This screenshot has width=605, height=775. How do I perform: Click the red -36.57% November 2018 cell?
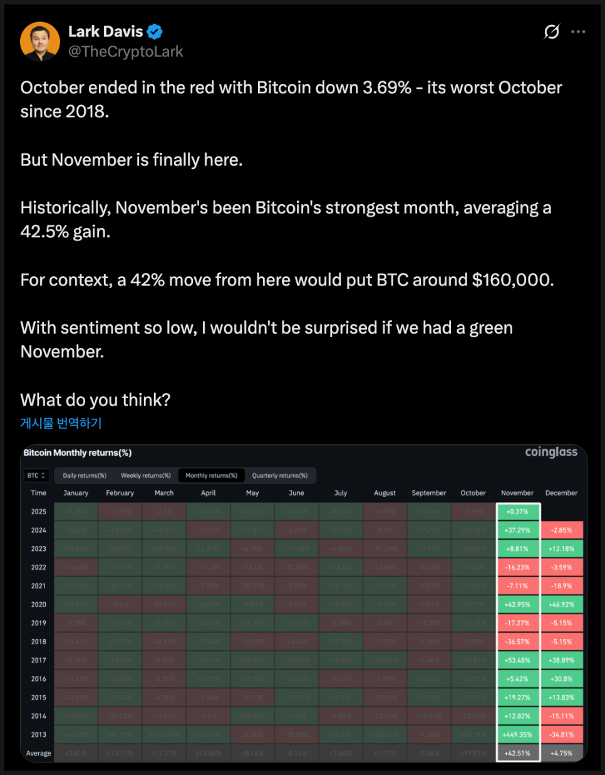(517, 642)
